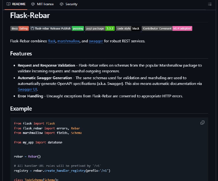The image size is (218, 181).
Task: Click the 'from flask_rebar import errors, Rebar' line
Action: 47,128
